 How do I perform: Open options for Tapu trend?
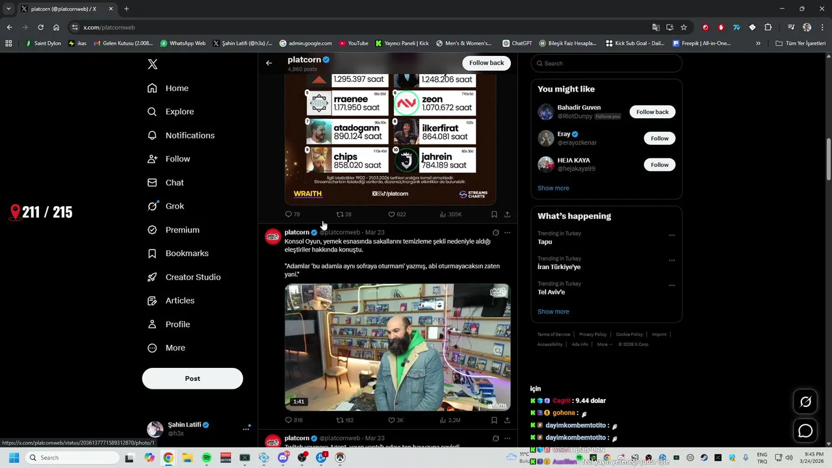click(671, 235)
